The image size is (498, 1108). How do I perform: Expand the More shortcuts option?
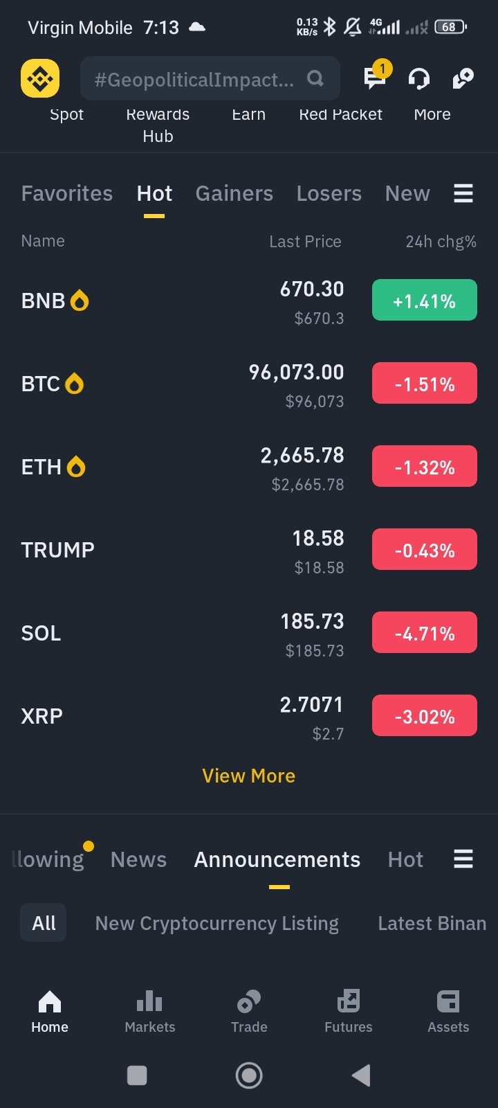click(432, 115)
